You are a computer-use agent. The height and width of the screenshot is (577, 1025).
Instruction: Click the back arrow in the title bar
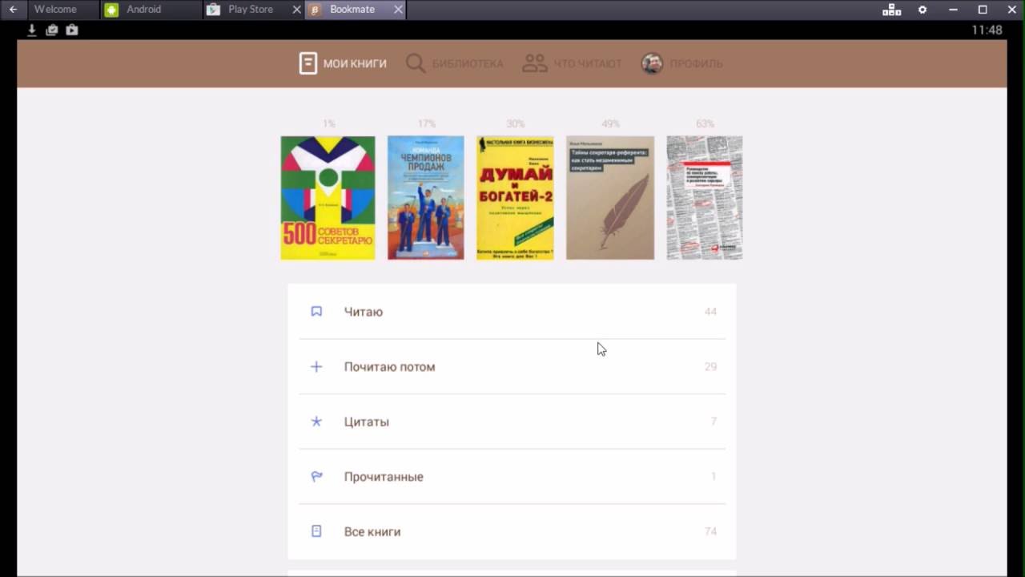point(13,10)
